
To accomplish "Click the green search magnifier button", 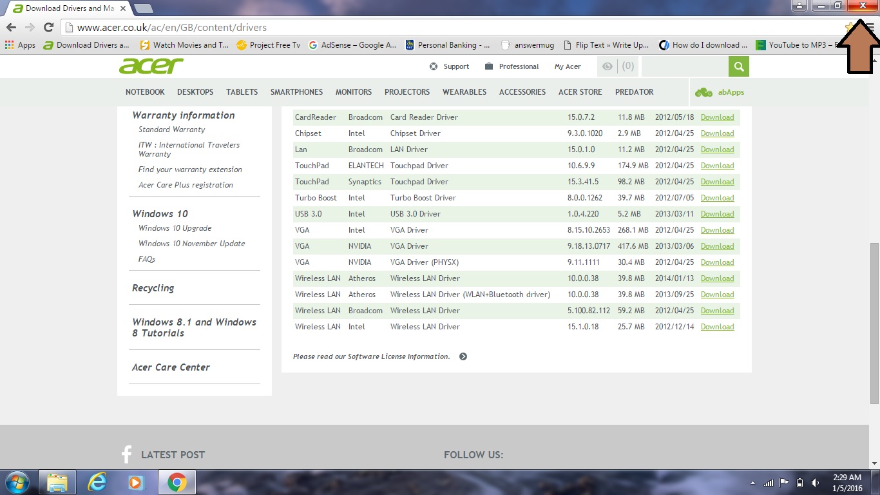I will click(739, 66).
